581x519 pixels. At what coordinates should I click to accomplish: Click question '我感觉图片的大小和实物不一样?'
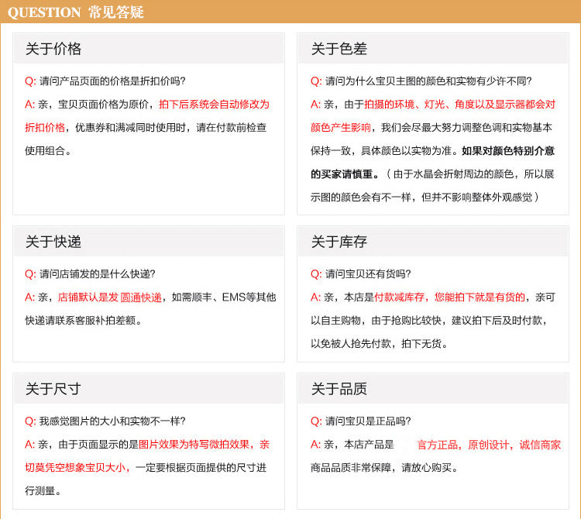(x=112, y=421)
